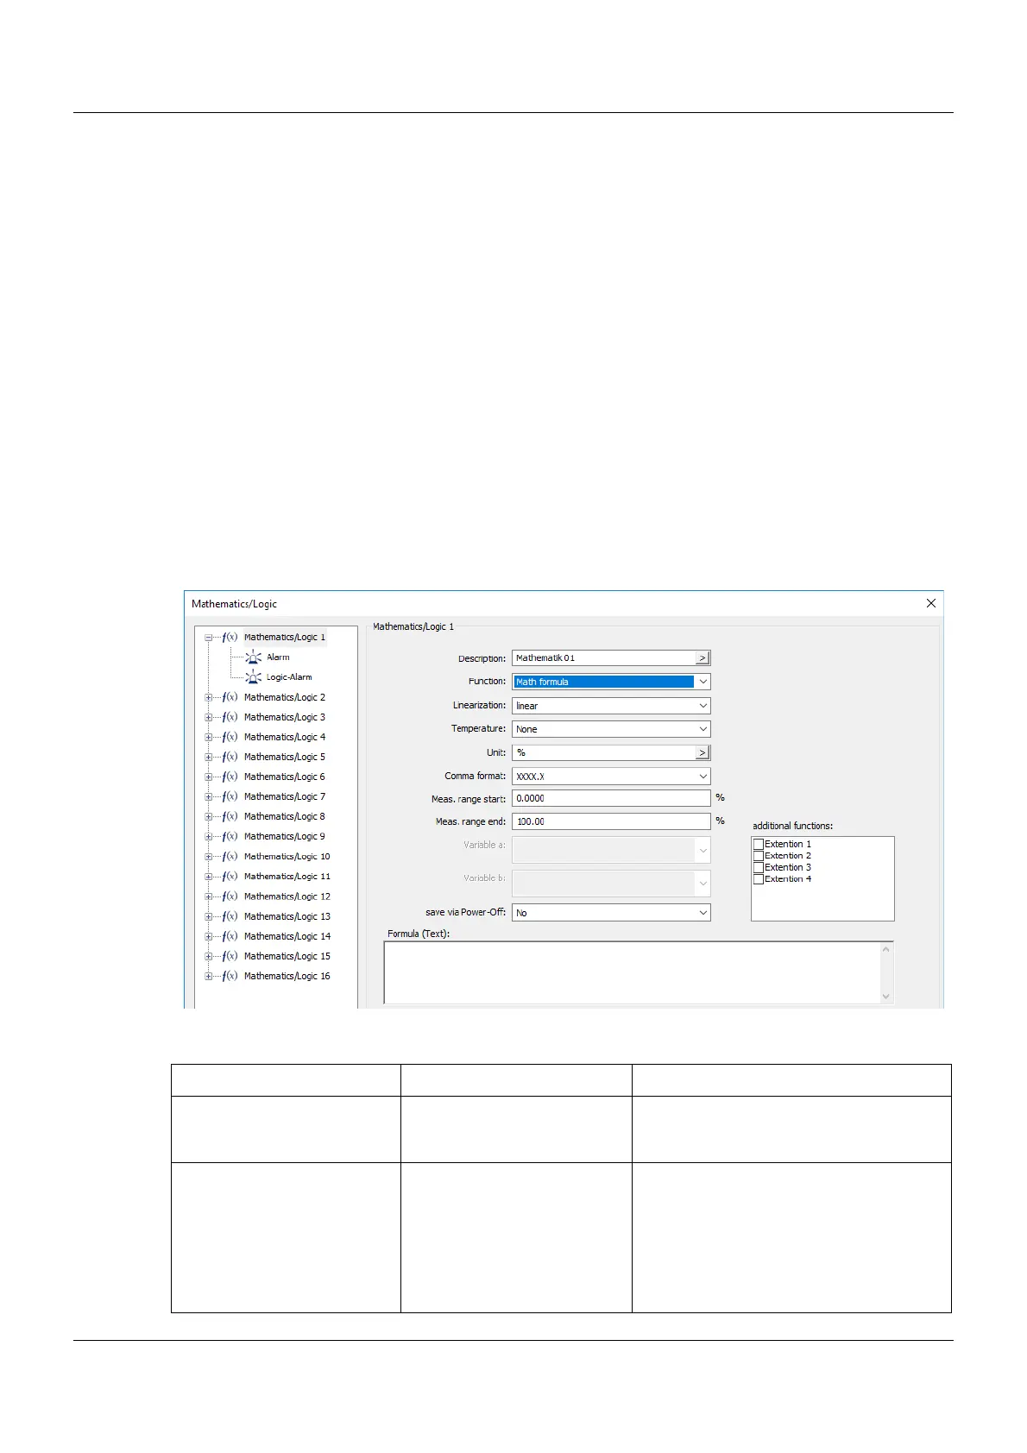The width and height of the screenshot is (1027, 1453).
Task: Click the f(x) icon of Mathematics/Logic 6
Action: 230,777
